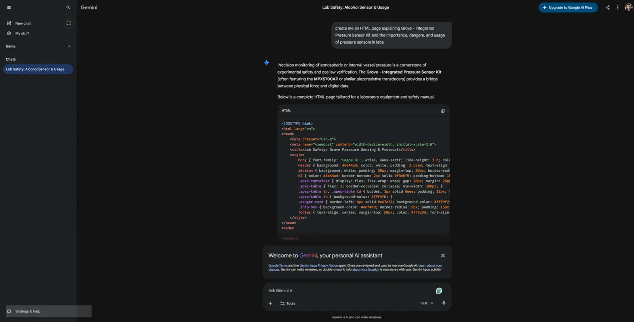Open the three-dot more options menu
Viewport: 634px width, 322px height.
point(618,8)
